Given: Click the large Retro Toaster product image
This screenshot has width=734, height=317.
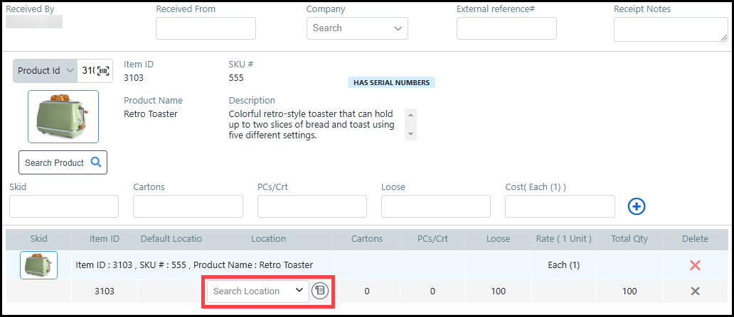Looking at the screenshot, I should [x=63, y=116].
